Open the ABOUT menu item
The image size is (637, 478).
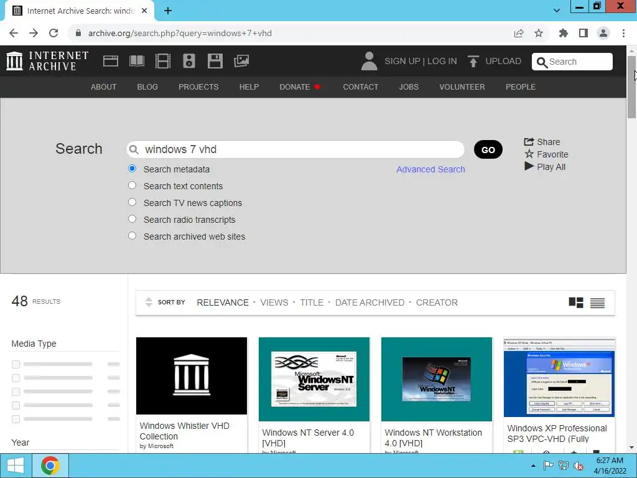tap(104, 87)
